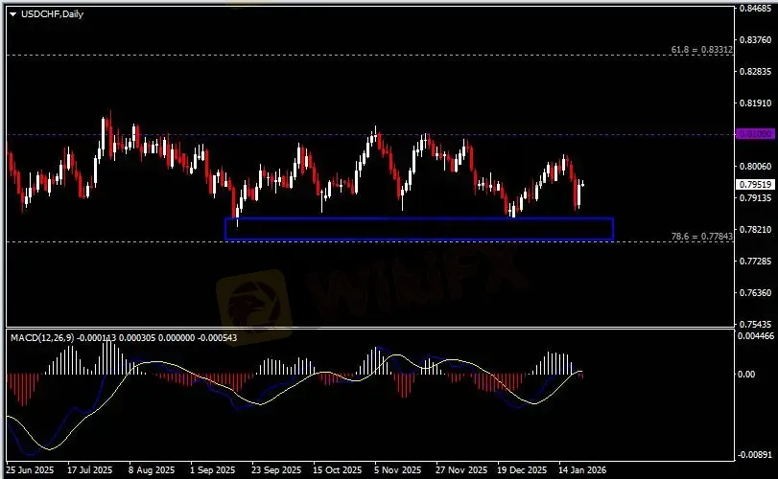
Task: Click the 17 Jul 2025 date label
Action: (90, 469)
